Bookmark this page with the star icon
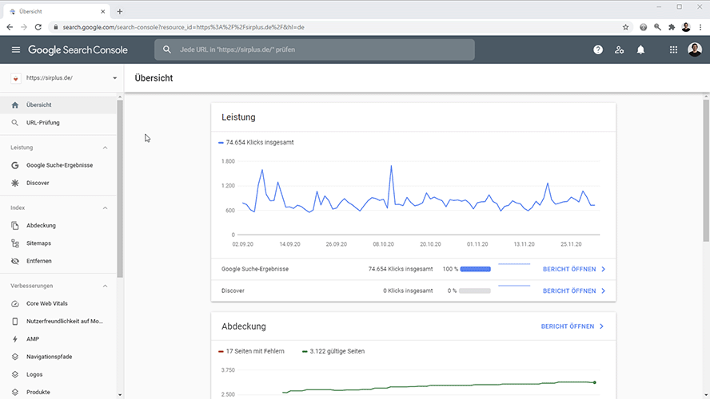The width and height of the screenshot is (710, 399). (625, 27)
